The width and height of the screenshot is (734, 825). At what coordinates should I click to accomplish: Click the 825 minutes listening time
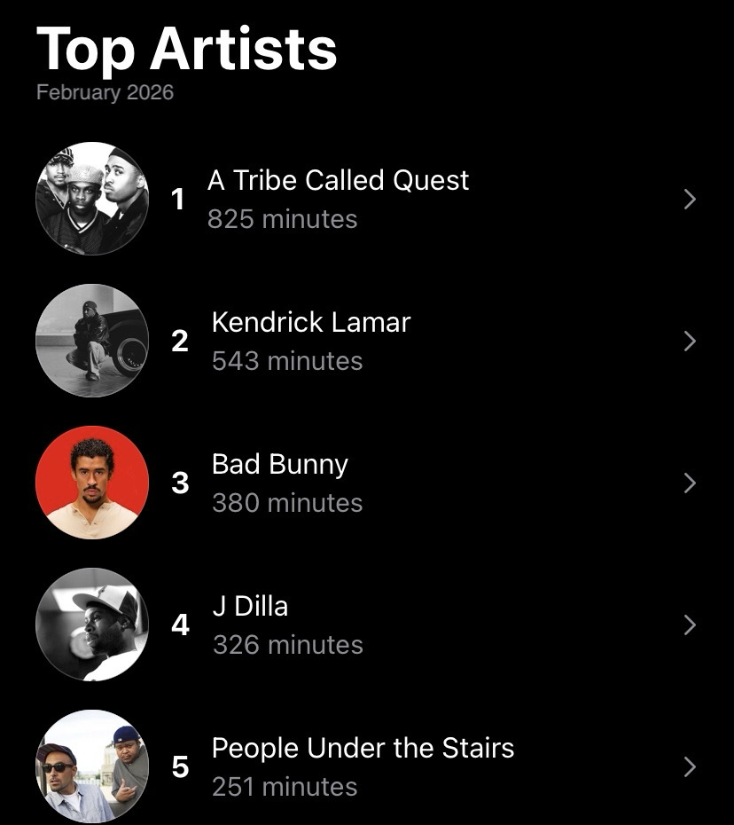point(282,219)
